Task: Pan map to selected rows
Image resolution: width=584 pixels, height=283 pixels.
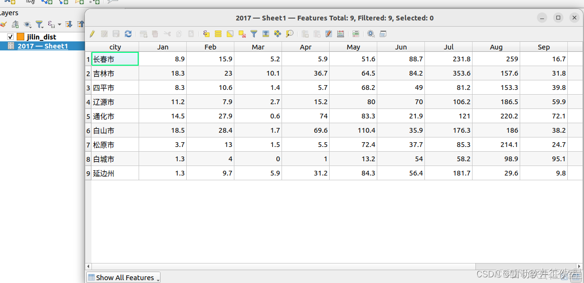Action: click(x=278, y=34)
